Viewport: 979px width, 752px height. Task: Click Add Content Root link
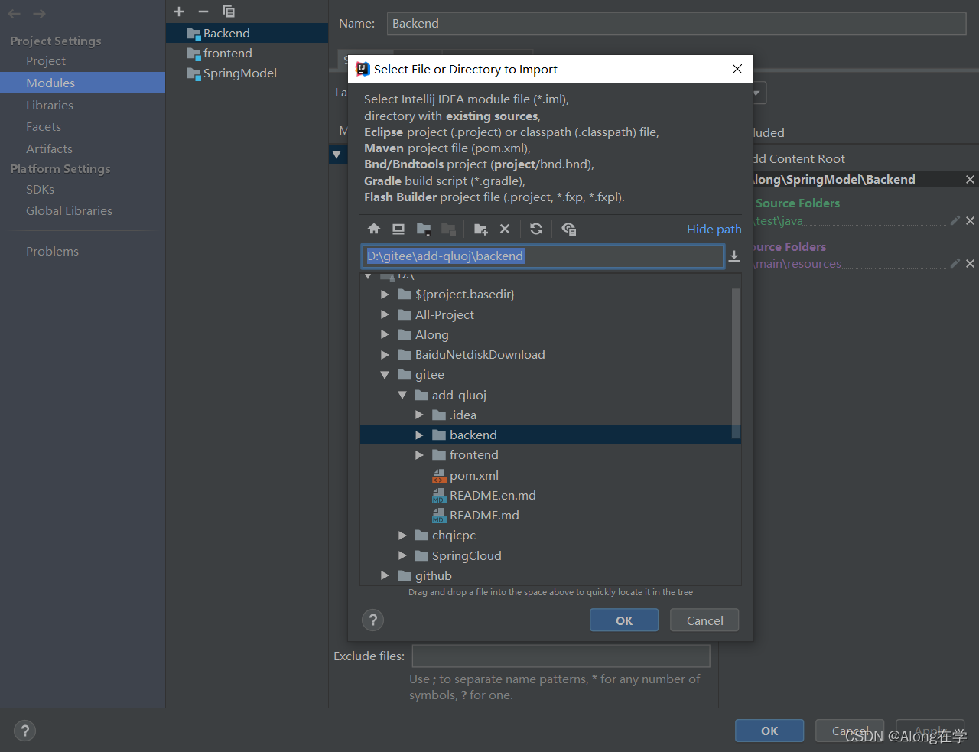798,158
